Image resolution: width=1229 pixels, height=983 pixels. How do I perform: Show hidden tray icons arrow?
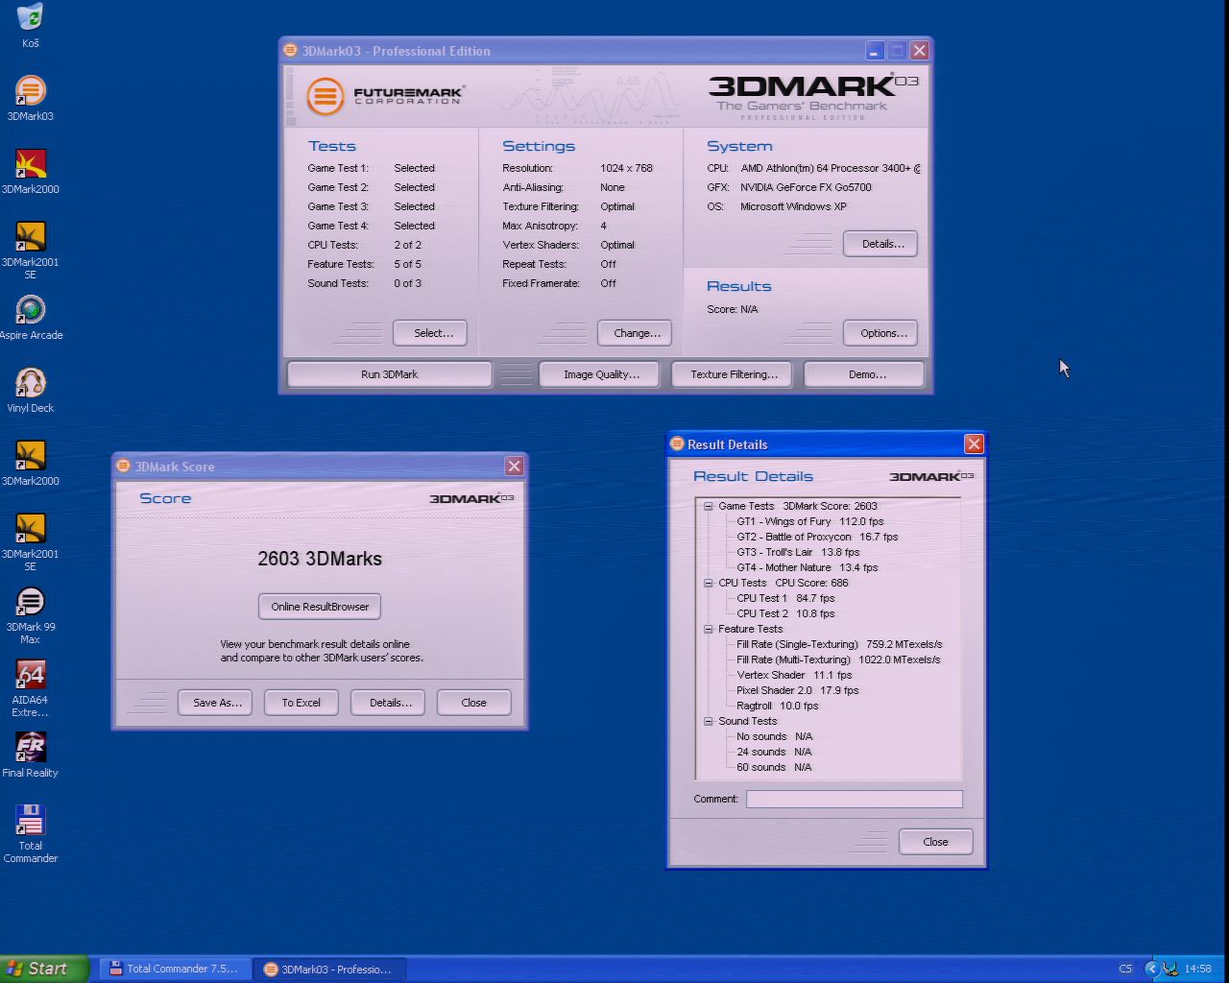click(1152, 969)
